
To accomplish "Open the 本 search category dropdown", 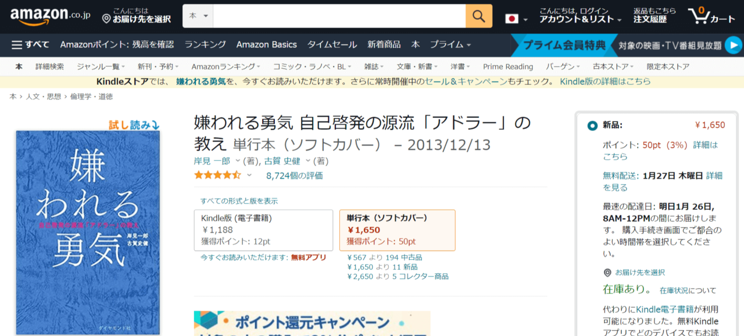I will 198,16.
